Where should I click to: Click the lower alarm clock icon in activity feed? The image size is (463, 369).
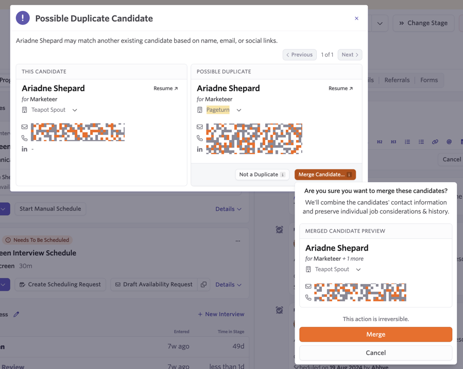click(279, 310)
